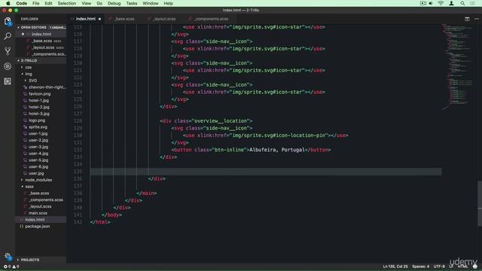Image resolution: width=482 pixels, height=271 pixels.
Task: Click the unsaved dot on index.html tab
Action: [x=99, y=19]
